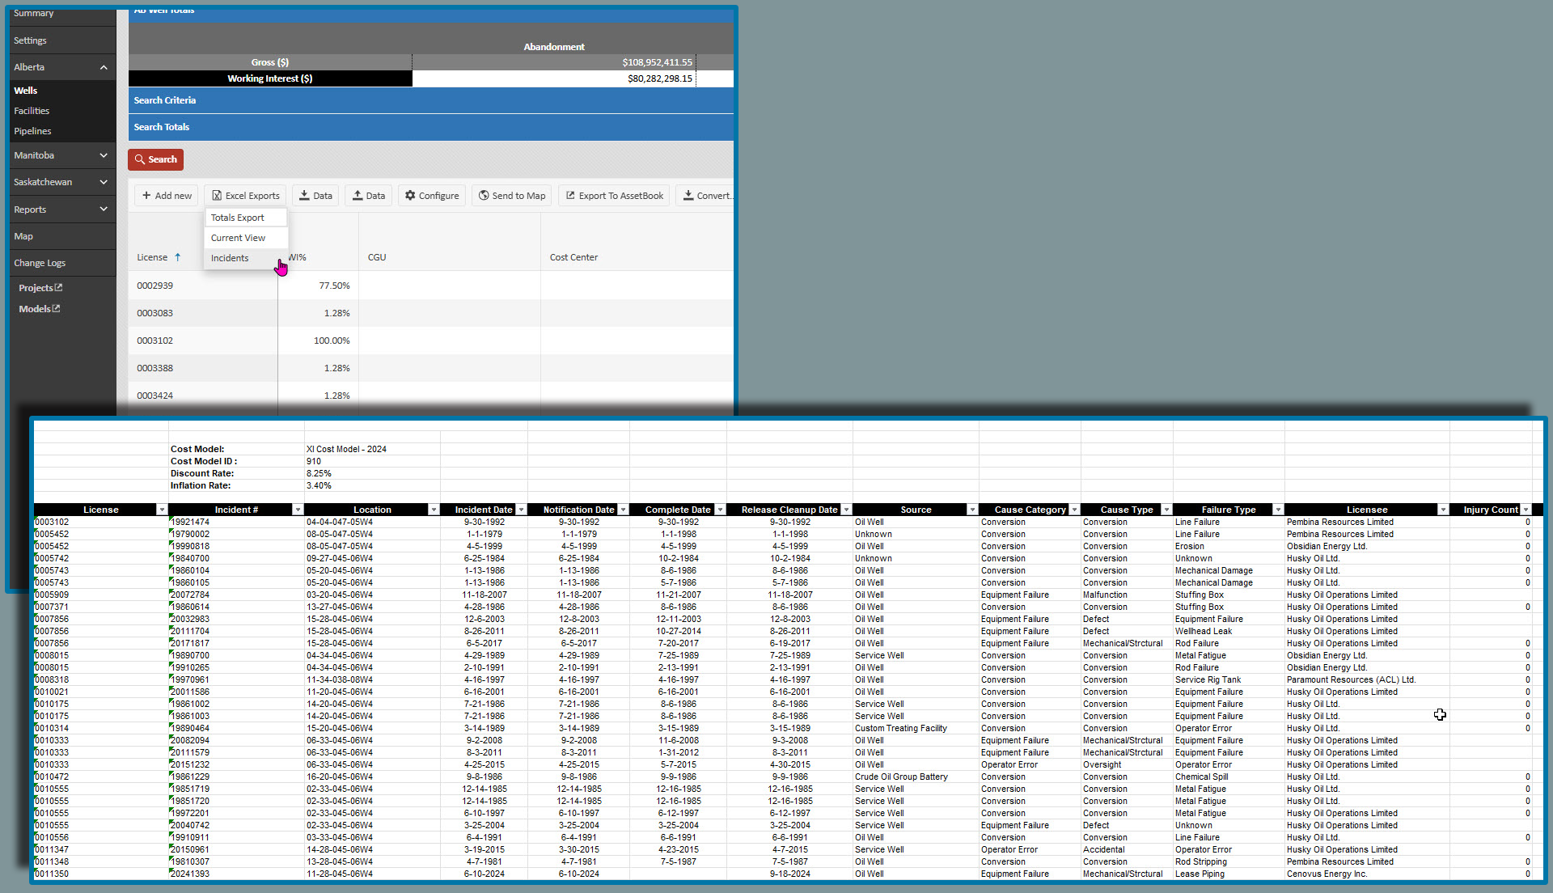The height and width of the screenshot is (893, 1553).
Task: Click the Add new plus button
Action: (167, 196)
